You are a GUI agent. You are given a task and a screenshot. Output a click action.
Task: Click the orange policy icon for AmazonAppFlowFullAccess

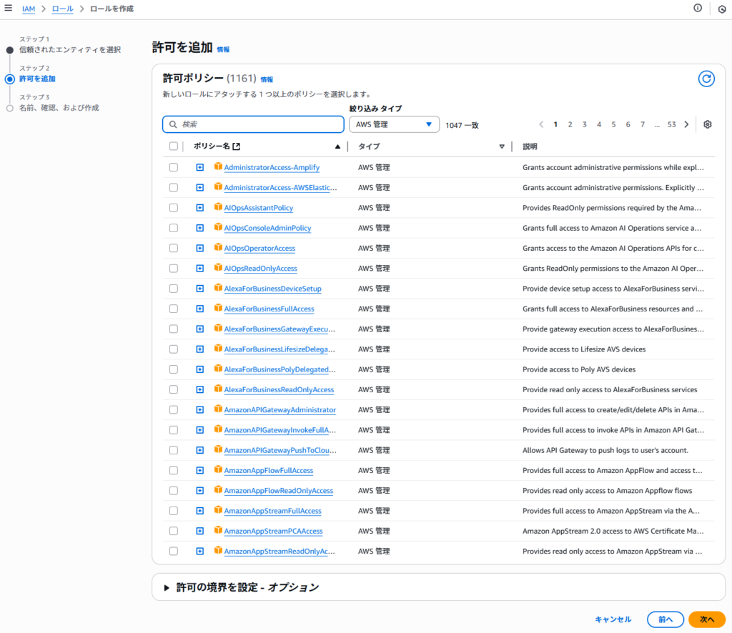tap(218, 469)
